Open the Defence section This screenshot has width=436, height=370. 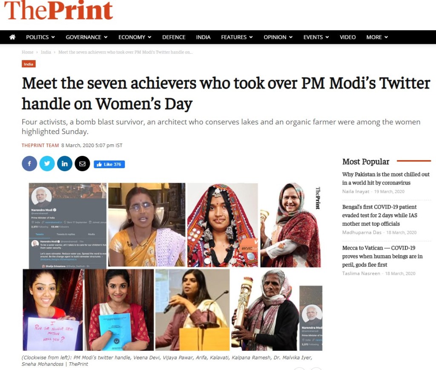tap(174, 37)
